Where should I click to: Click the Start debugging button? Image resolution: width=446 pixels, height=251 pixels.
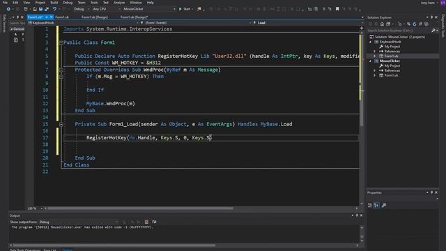(x=185, y=9)
